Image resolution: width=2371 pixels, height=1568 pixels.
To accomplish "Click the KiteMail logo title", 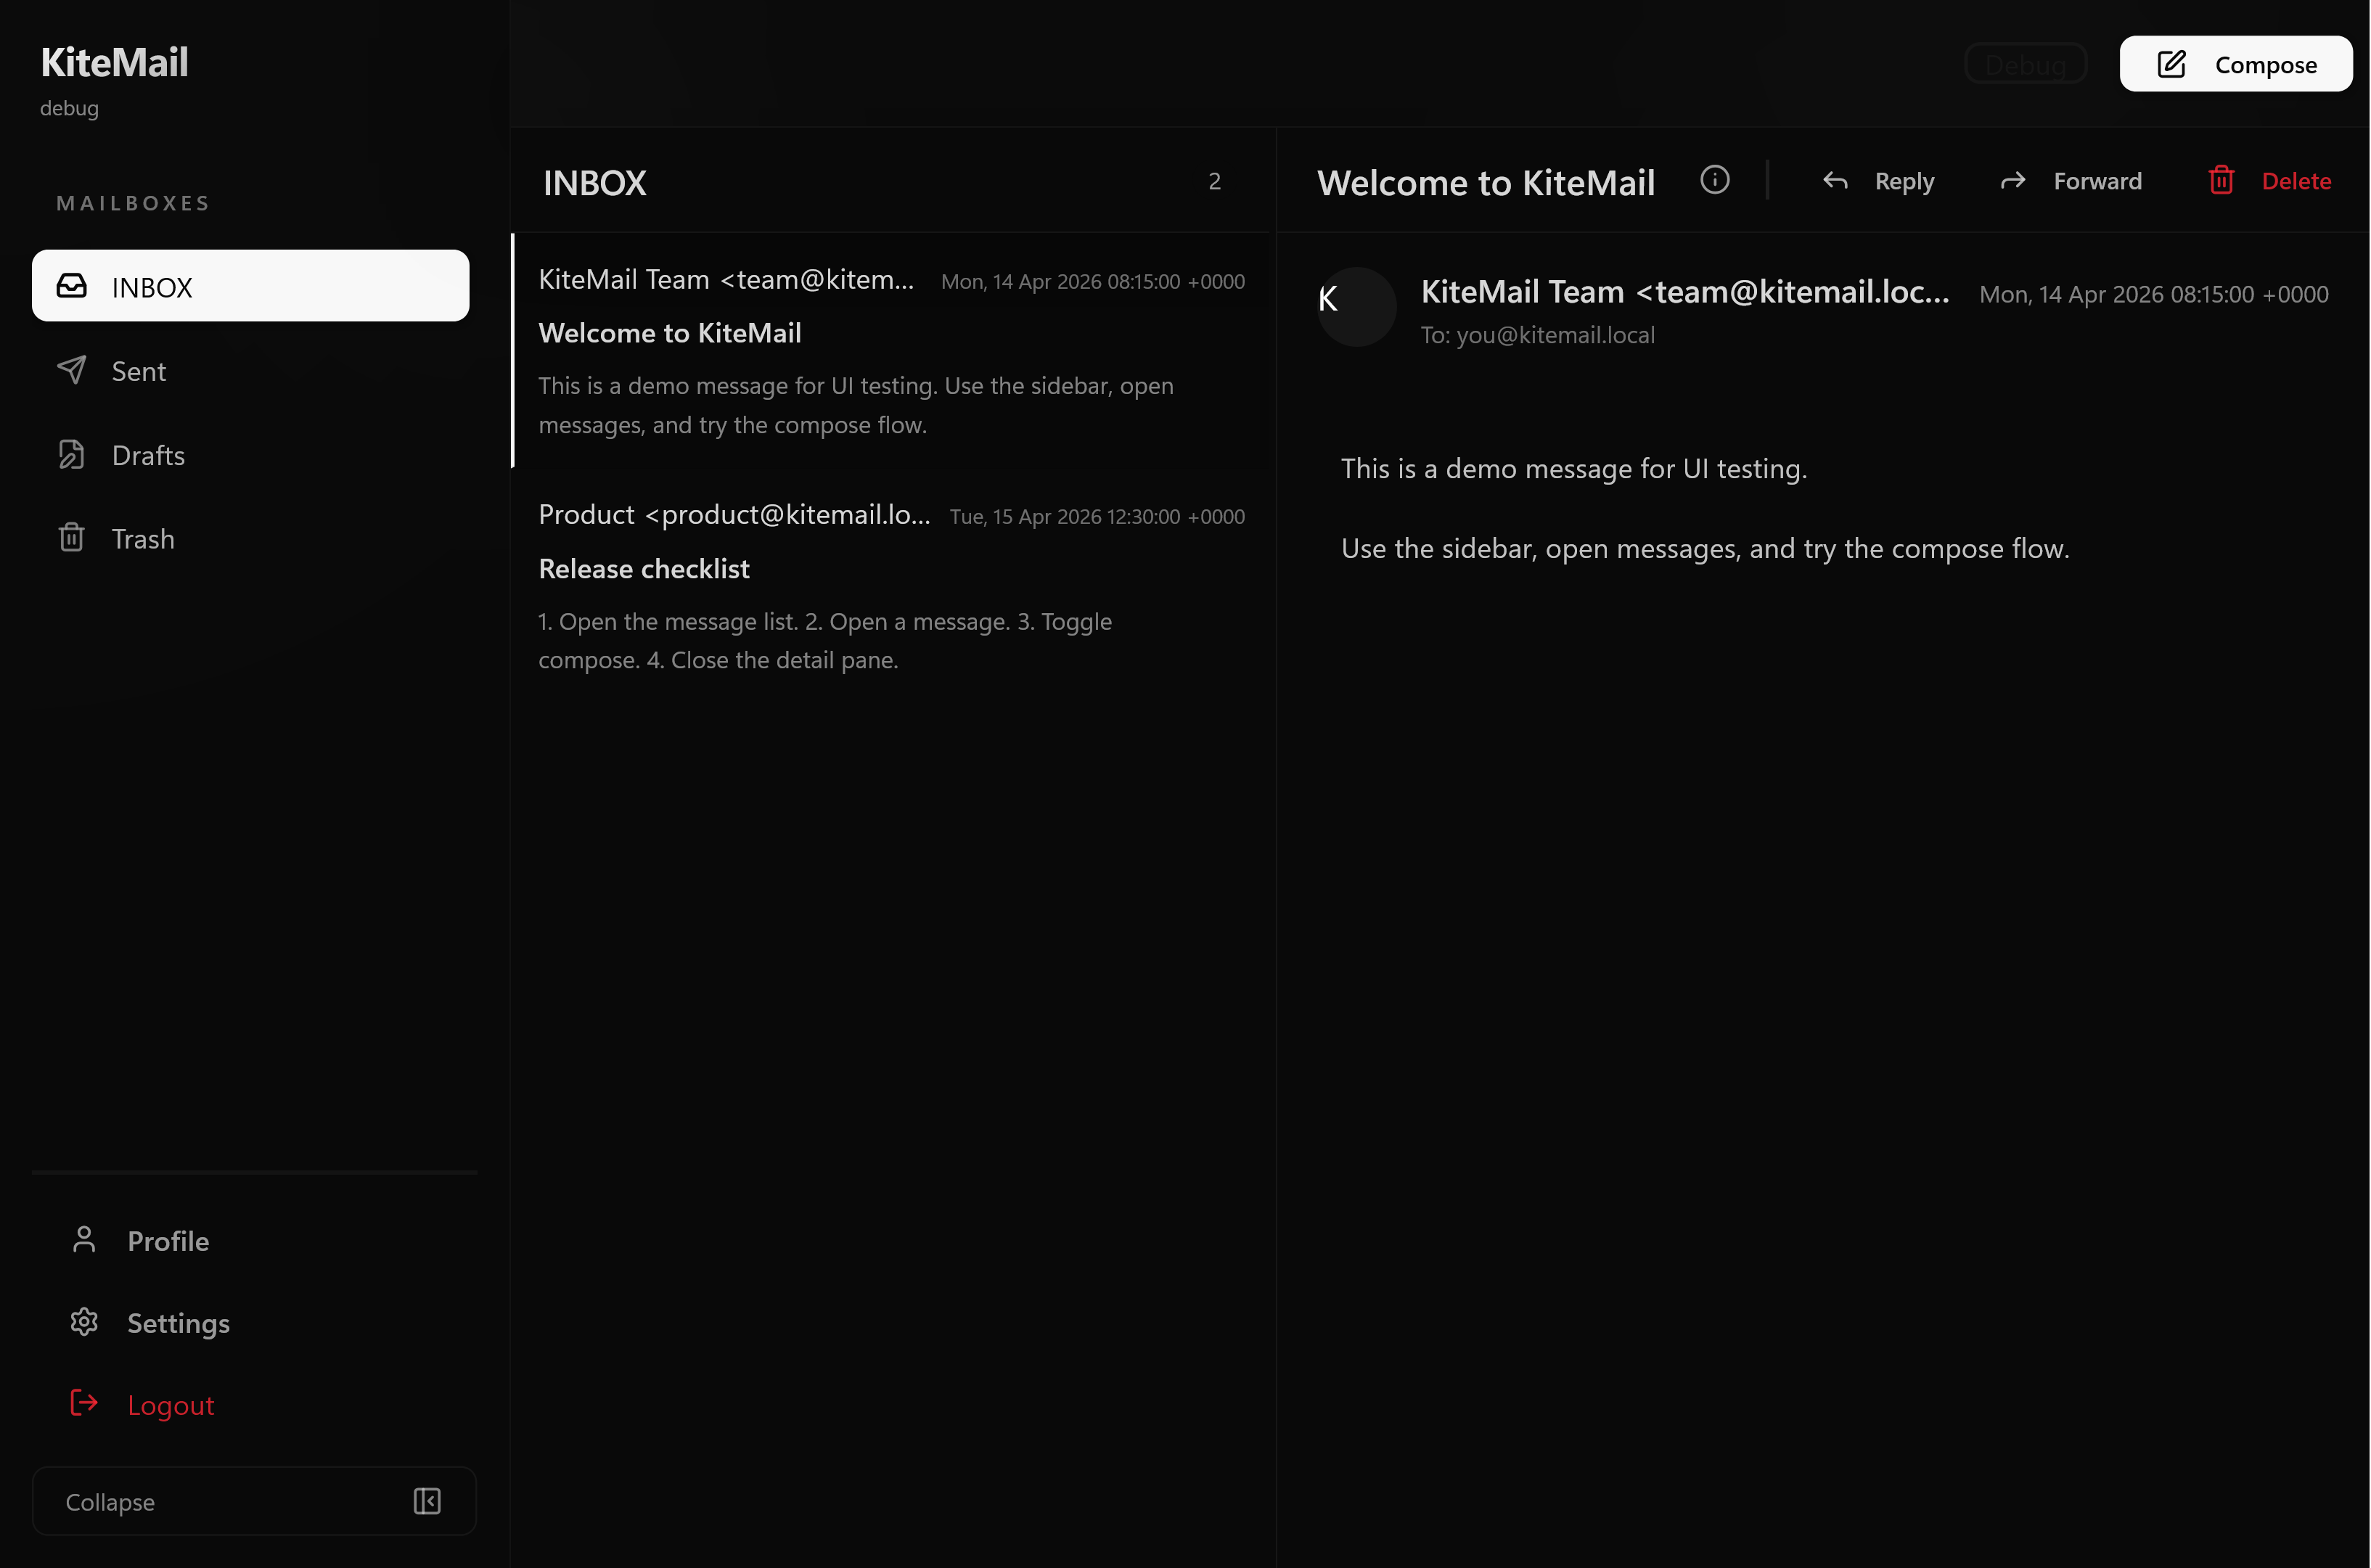I will pos(114,62).
